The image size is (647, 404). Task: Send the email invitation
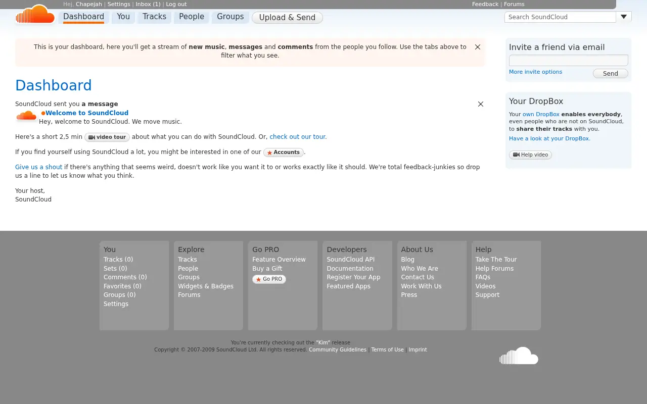(611, 74)
